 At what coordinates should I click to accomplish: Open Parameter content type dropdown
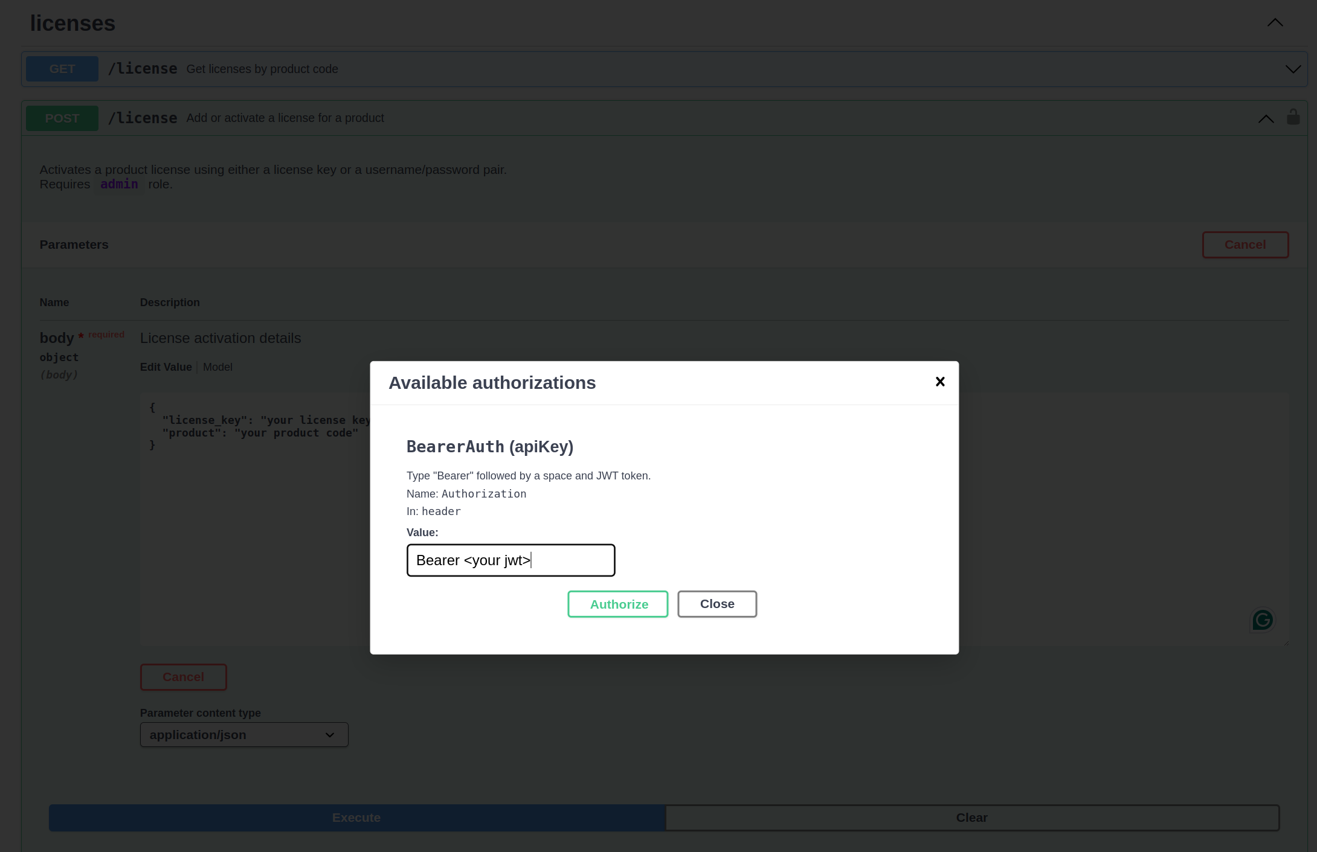[244, 735]
